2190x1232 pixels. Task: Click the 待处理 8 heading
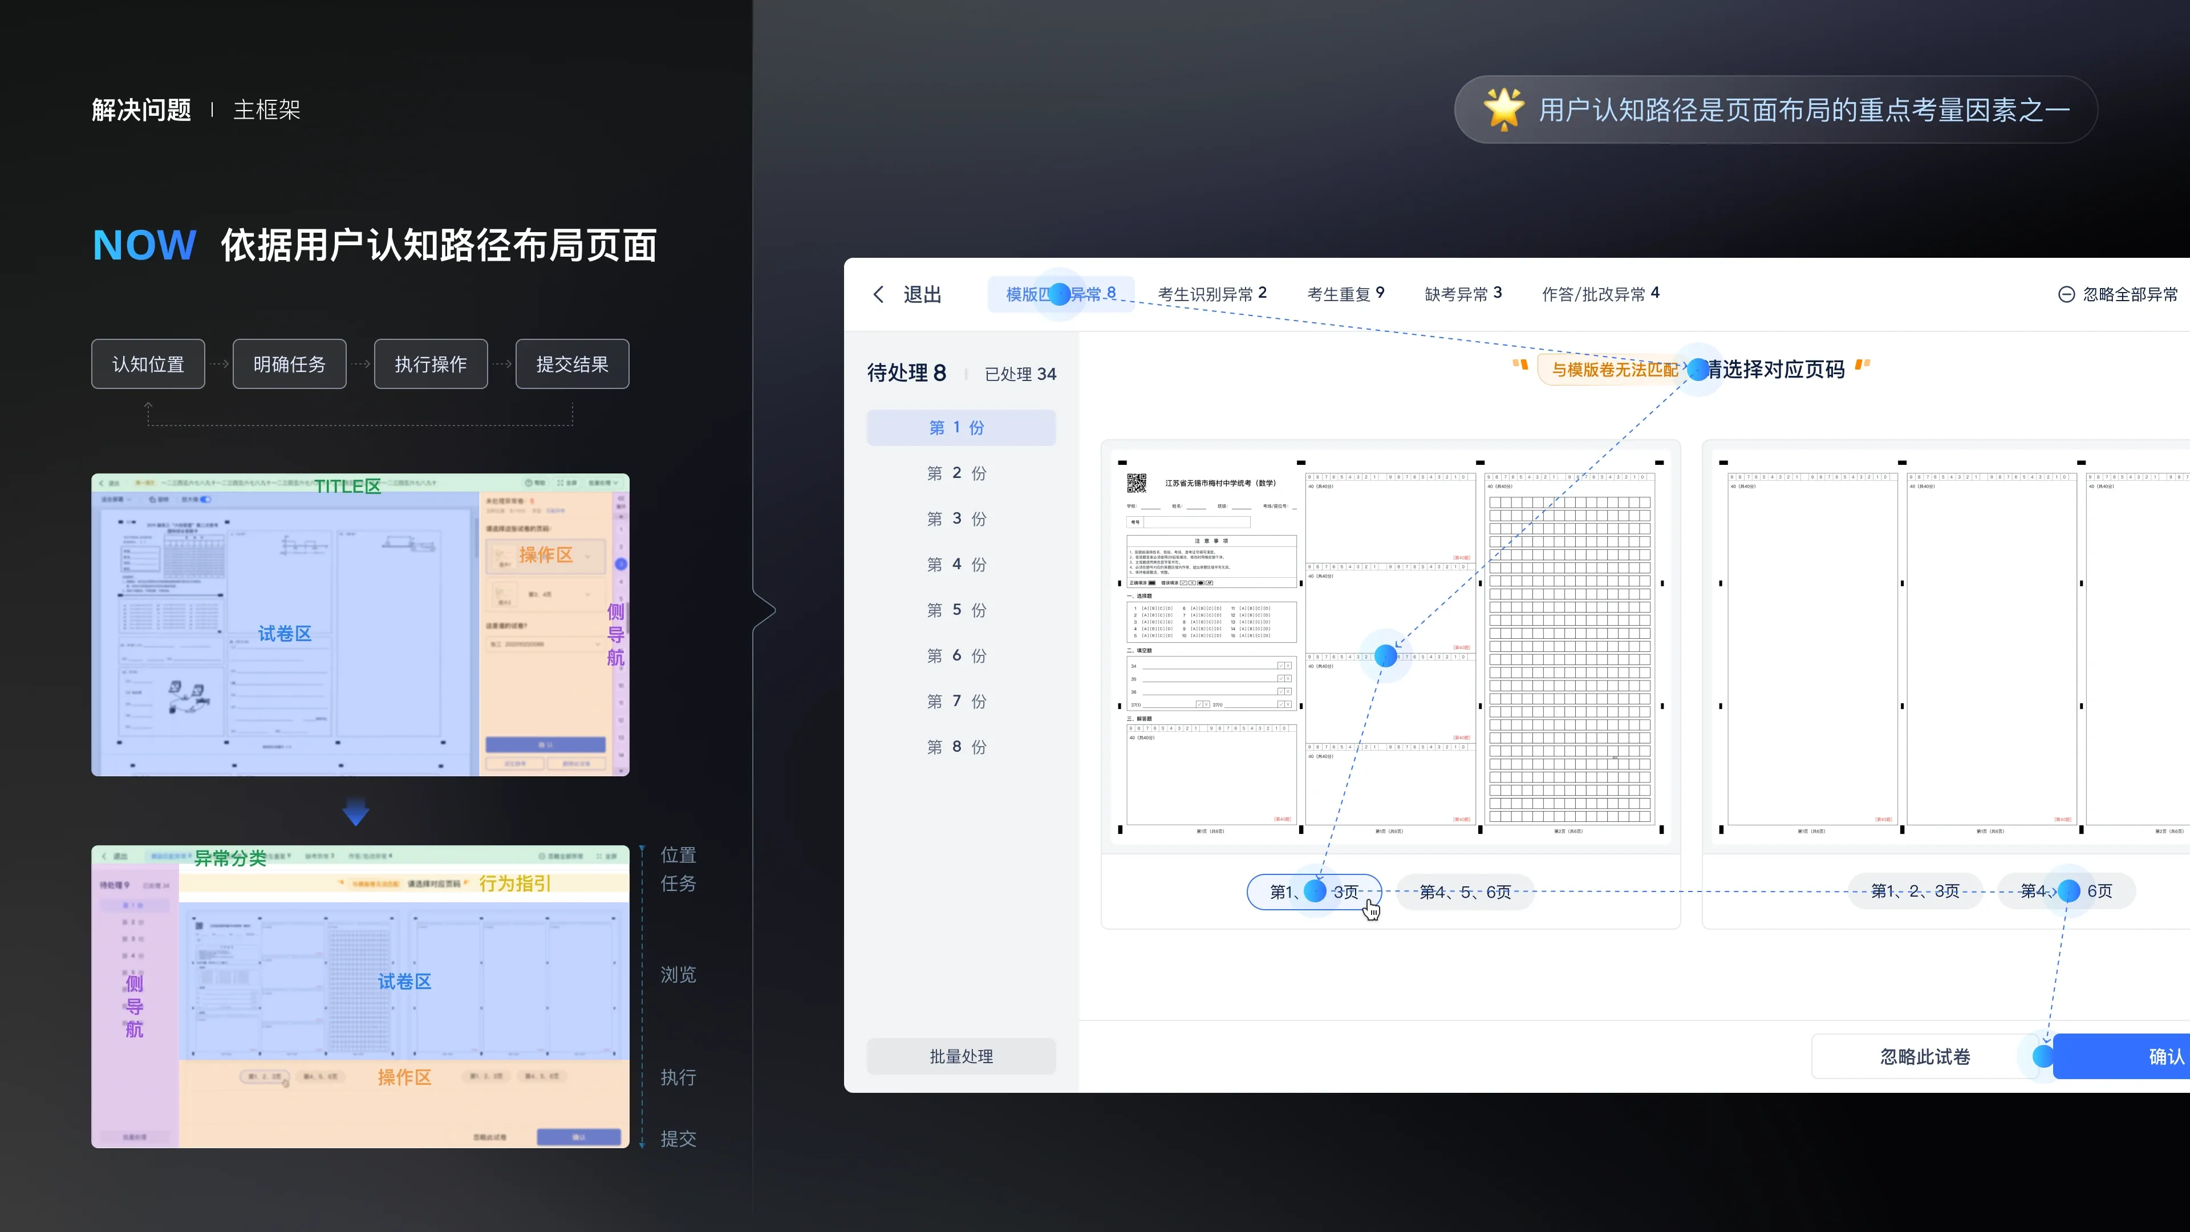(x=906, y=373)
